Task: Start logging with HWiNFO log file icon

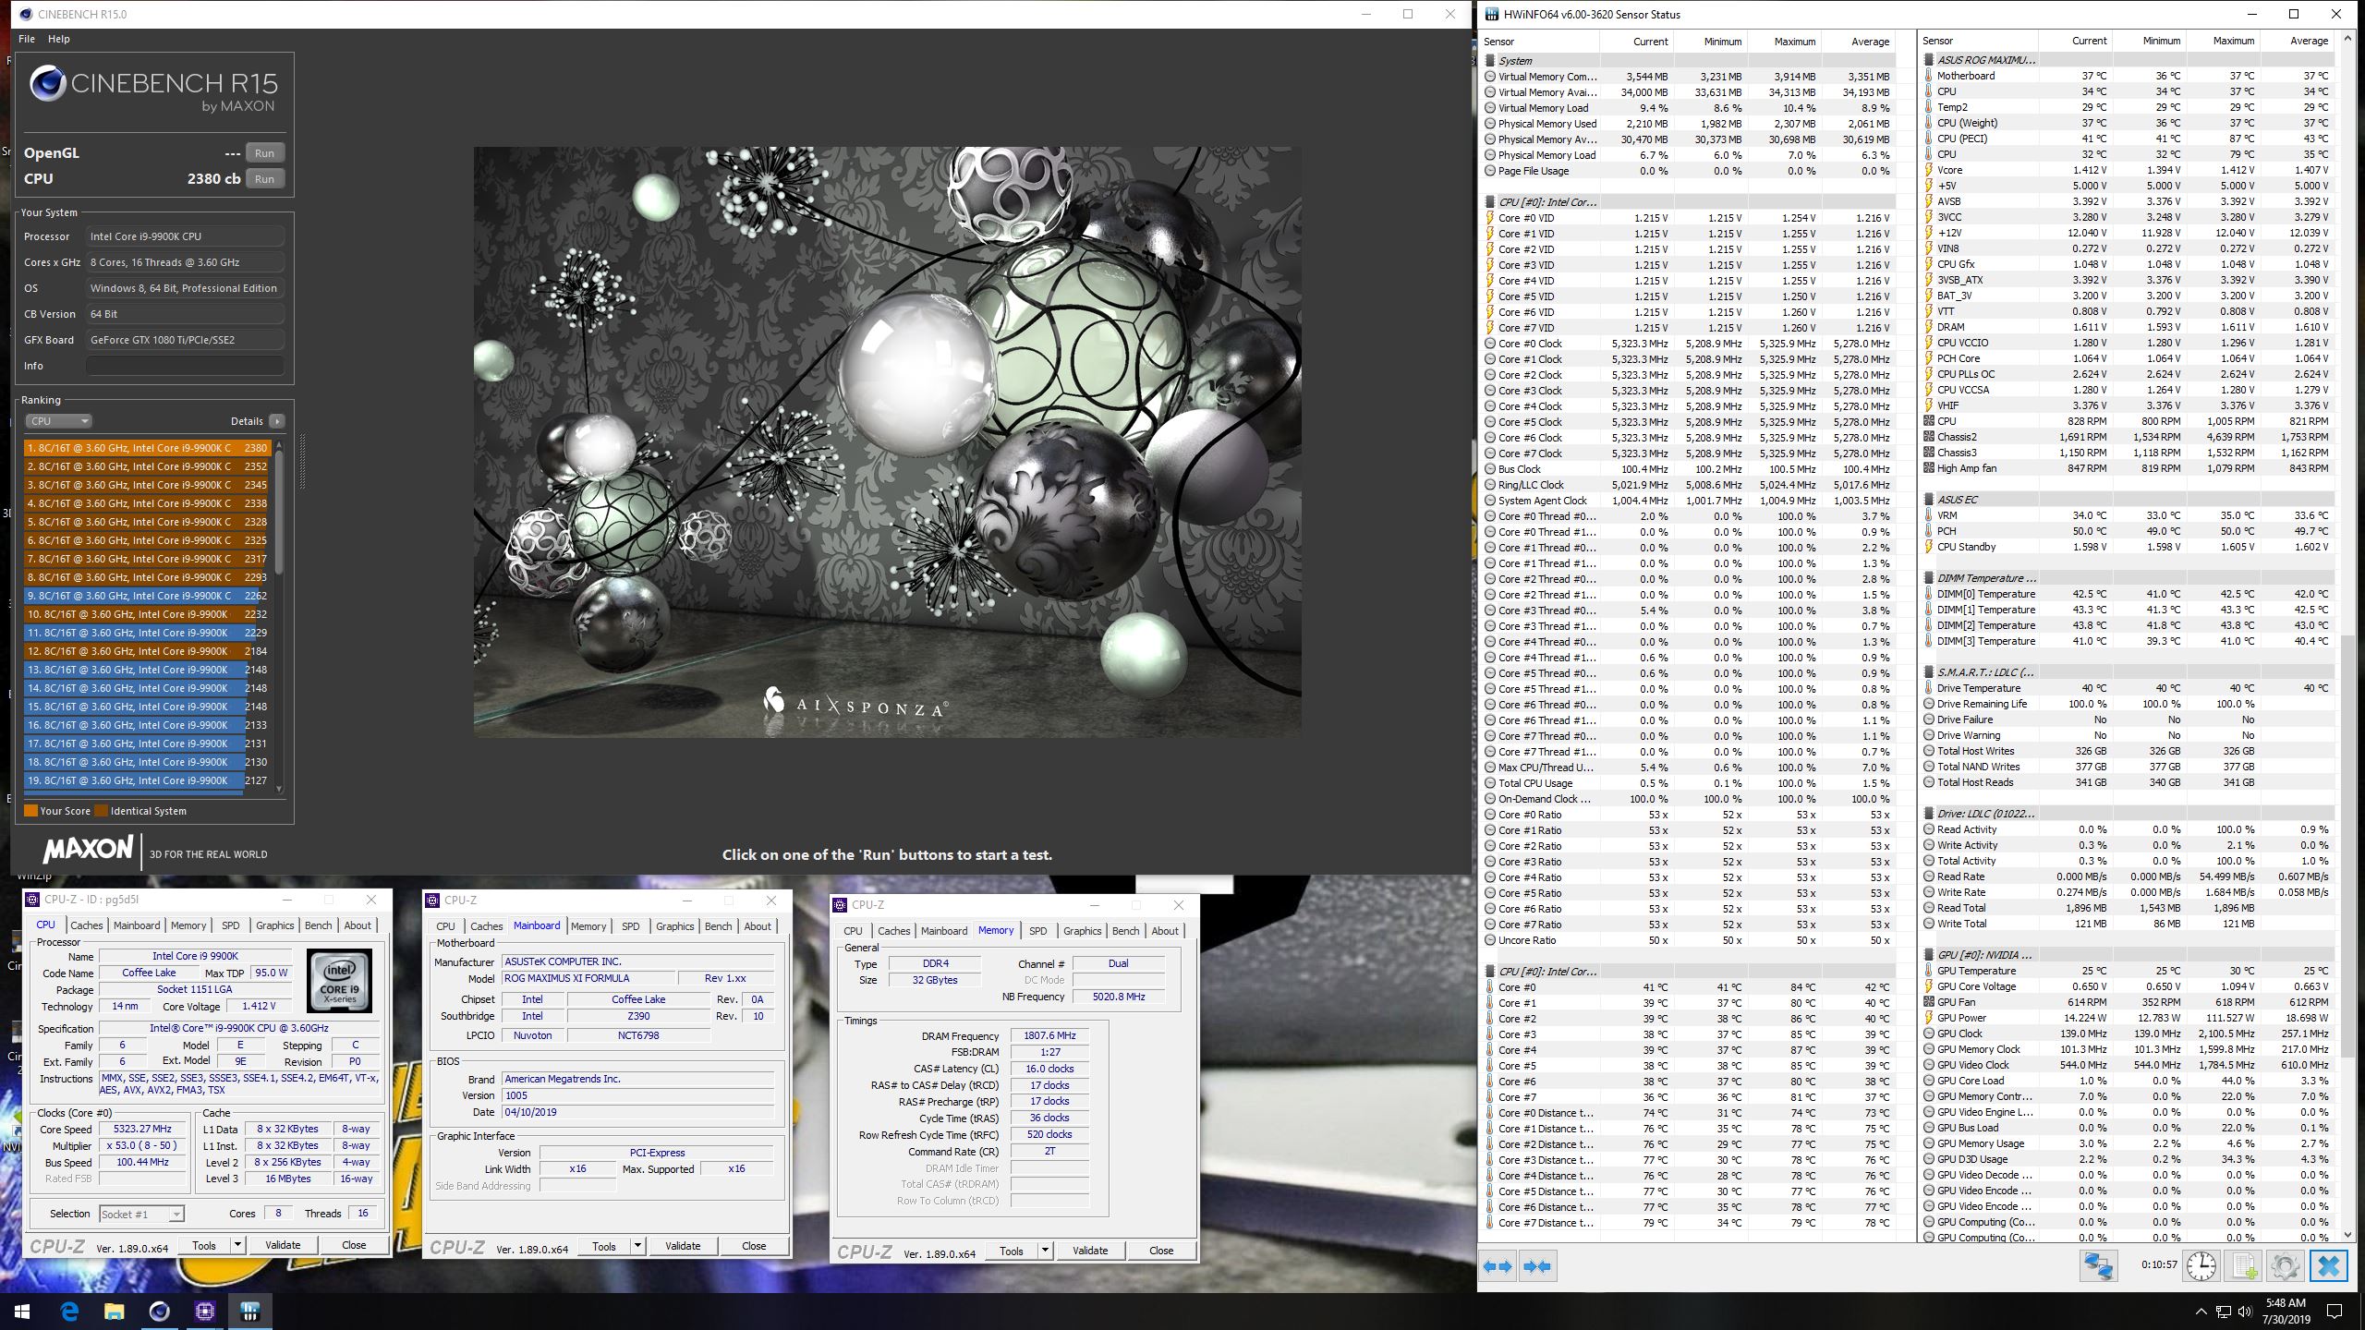Action: [2244, 1265]
